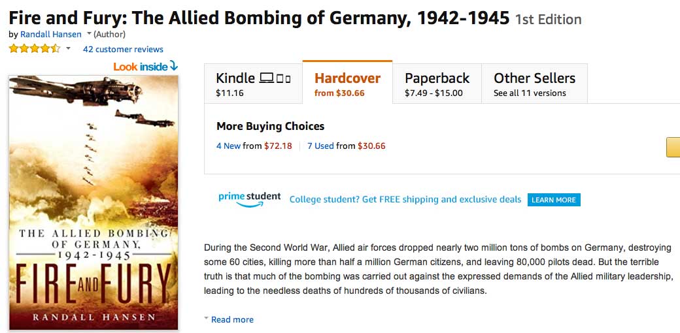Open the rating breakdown dropdown arrow

click(68, 49)
